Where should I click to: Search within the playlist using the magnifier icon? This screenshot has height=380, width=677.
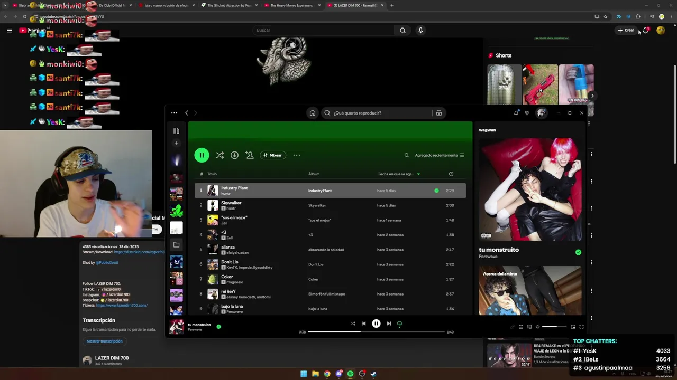[407, 155]
